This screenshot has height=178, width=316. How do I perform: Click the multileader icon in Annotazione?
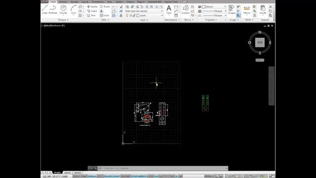(x=176, y=11)
